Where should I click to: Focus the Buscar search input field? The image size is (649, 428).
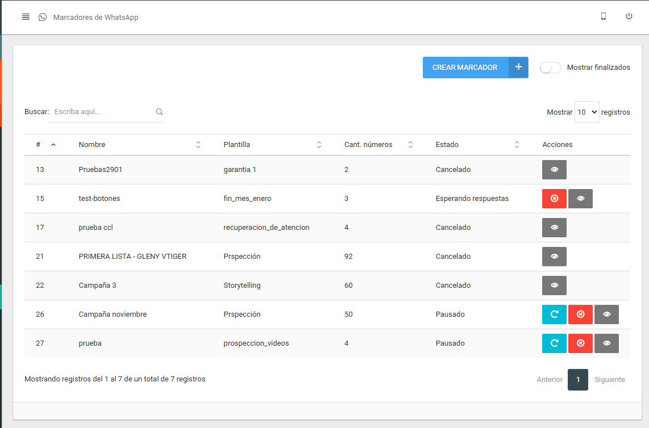(x=102, y=112)
